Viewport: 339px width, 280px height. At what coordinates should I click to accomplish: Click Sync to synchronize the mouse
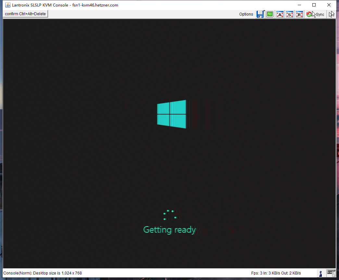316,14
